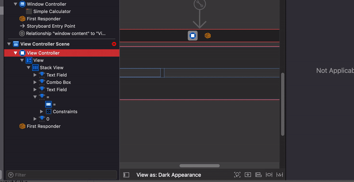Image resolution: width=354 pixels, height=182 pixels.
Task: Click the View Controller Scene icon
Action: [15, 44]
